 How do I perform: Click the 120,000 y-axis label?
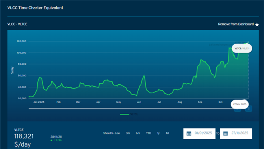point(22,41)
